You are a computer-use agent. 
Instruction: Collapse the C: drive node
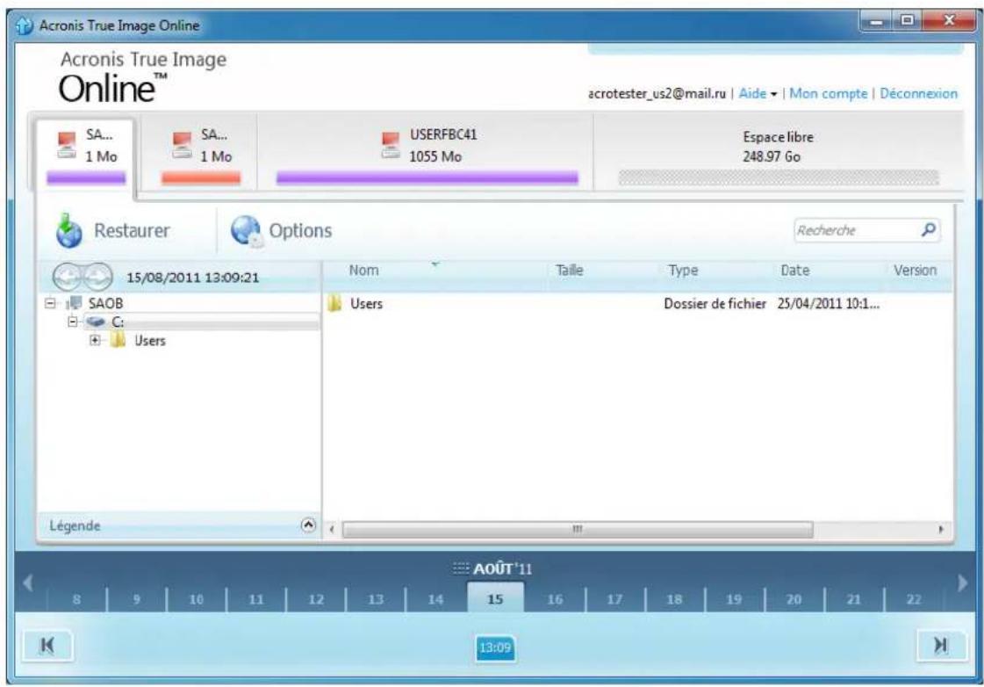click(x=73, y=322)
